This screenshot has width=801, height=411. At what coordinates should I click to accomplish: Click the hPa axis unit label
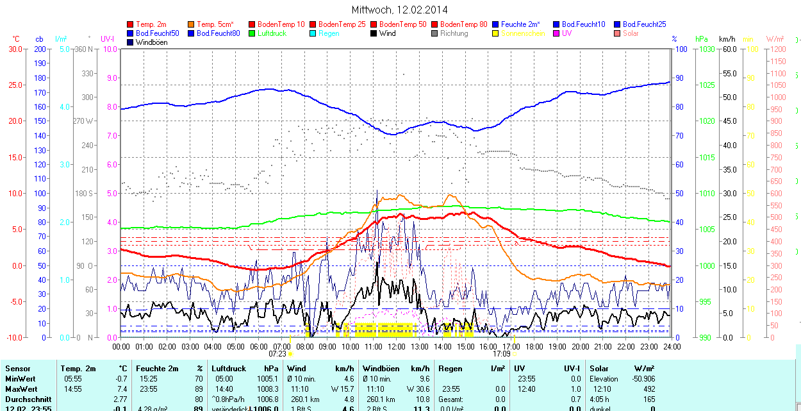[x=702, y=39]
